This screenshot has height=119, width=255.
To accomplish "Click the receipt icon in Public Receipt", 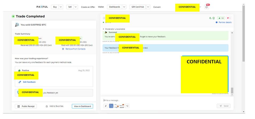I will [x=19, y=106].
